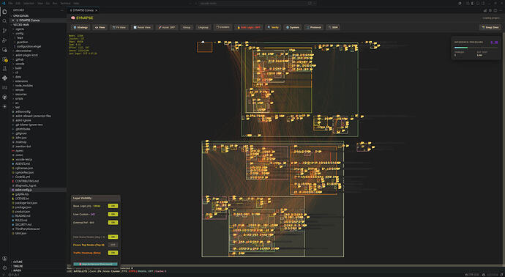Expand the build folder
The image size is (505, 277).
18,68
